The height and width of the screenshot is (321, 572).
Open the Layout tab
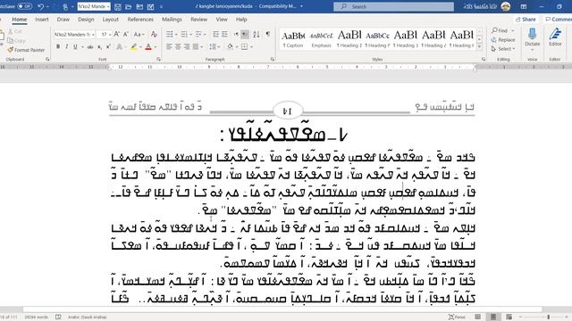click(x=110, y=20)
